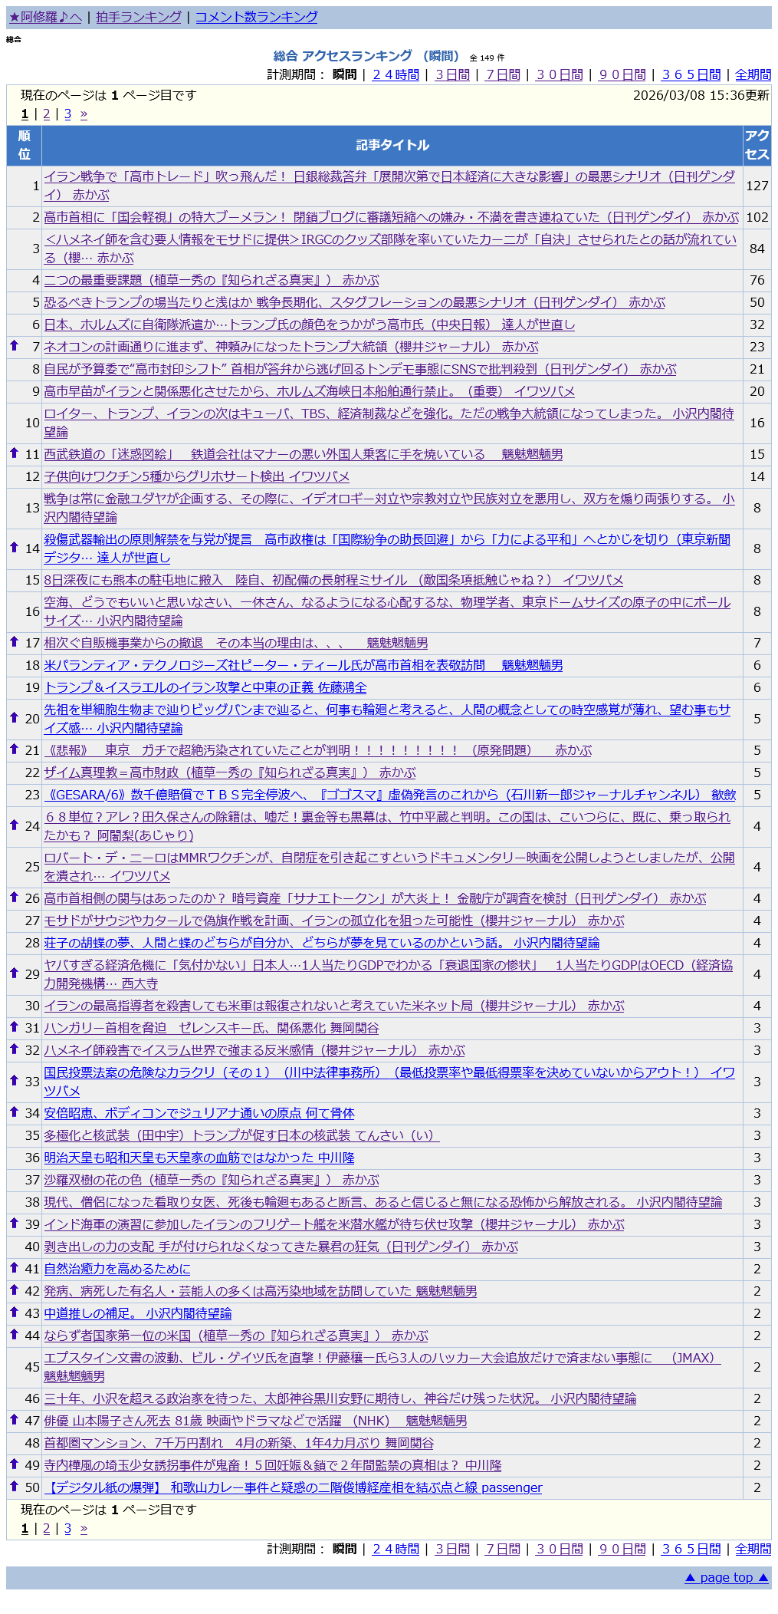Click the » next link in bottom pagination
Image resolution: width=778 pixels, height=1614 pixels.
point(84,1529)
